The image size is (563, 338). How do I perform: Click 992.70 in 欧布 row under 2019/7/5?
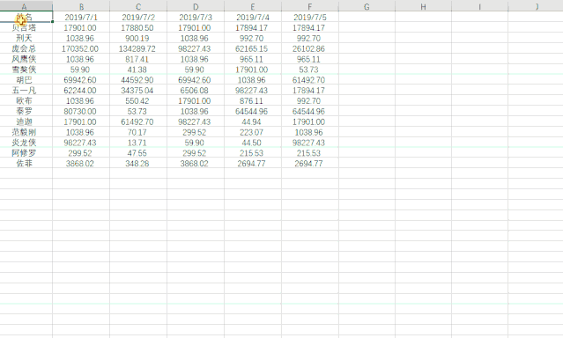pyautogui.click(x=310, y=101)
